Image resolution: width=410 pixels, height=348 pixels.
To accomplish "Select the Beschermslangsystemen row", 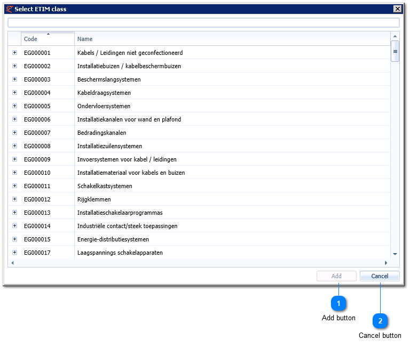I will (x=199, y=79).
